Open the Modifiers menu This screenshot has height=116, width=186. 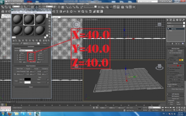point(38,4)
